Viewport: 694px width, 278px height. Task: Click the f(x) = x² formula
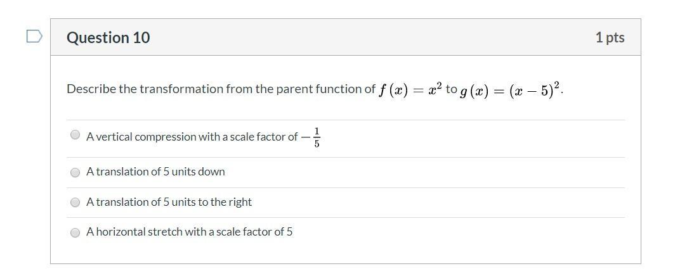click(x=410, y=90)
